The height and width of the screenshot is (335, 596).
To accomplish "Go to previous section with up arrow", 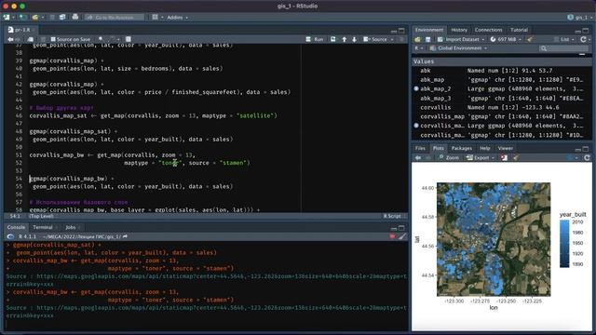I will click(344, 39).
